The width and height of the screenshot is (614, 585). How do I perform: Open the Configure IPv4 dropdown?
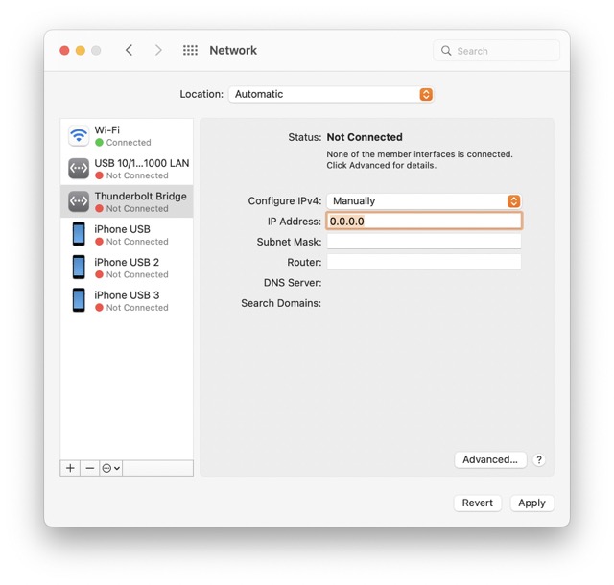click(424, 201)
